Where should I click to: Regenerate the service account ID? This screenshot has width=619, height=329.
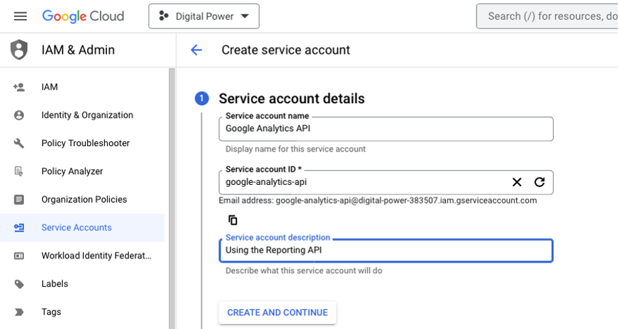(539, 182)
